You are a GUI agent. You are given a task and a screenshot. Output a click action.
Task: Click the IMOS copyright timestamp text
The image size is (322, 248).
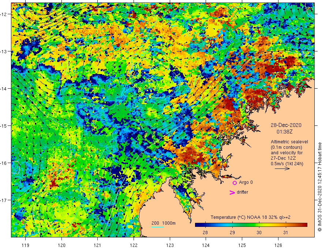pos(319,187)
